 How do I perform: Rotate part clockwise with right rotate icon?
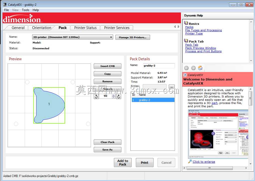point(119,96)
